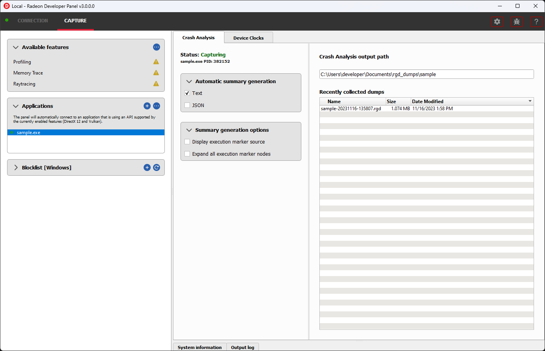This screenshot has width=545, height=351.
Task: Refresh the Blocklist [Windows] section
Action: click(157, 167)
